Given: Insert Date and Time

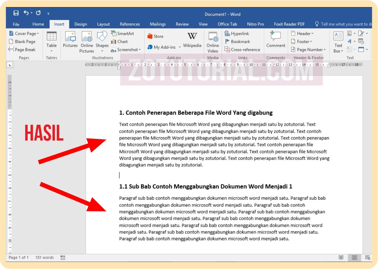Looking at the screenshot, I should (x=361, y=41).
